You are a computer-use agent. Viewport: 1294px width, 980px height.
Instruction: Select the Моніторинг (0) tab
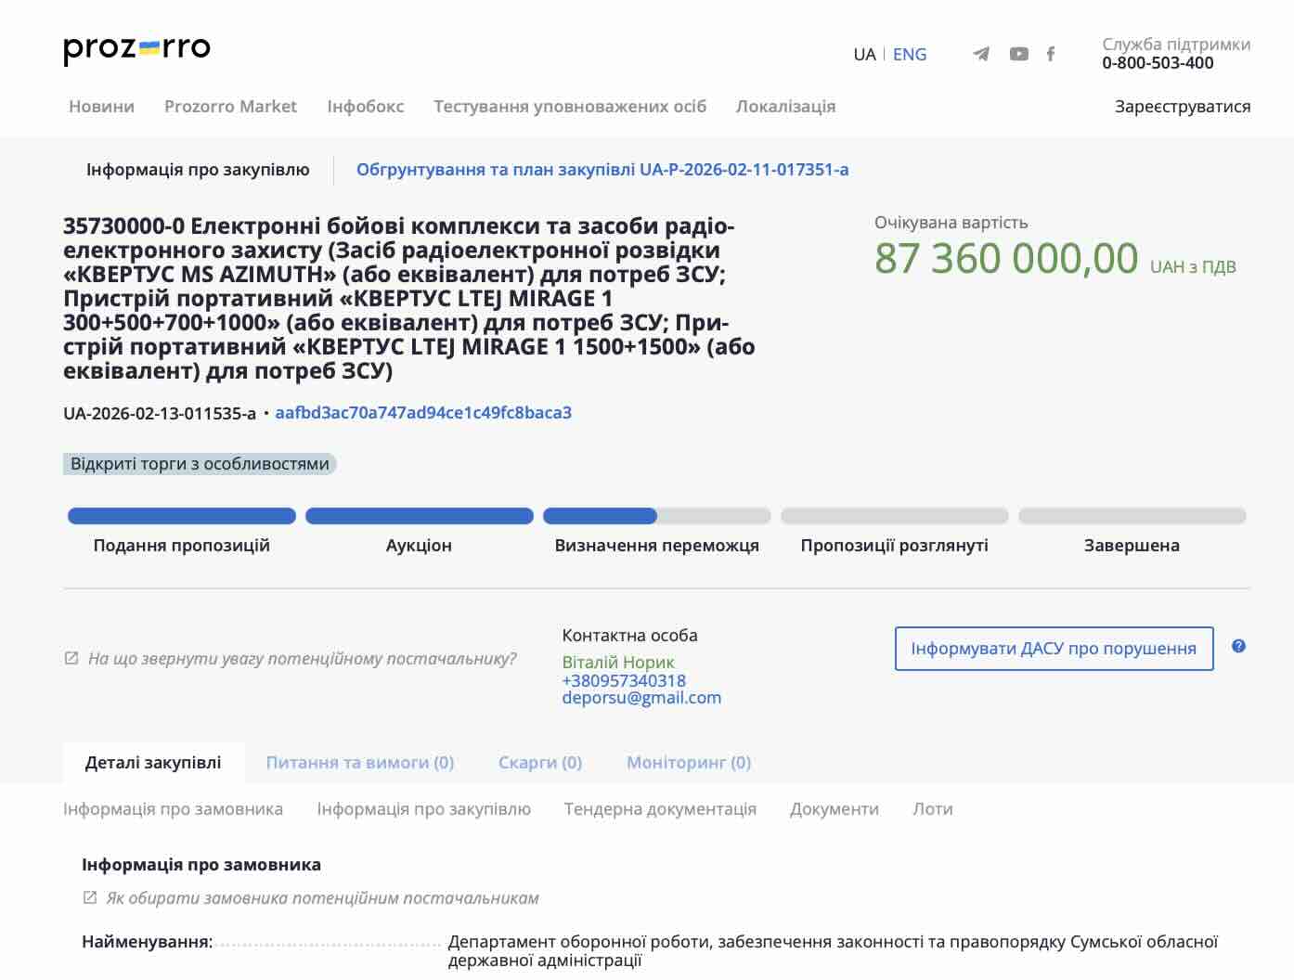point(688,762)
